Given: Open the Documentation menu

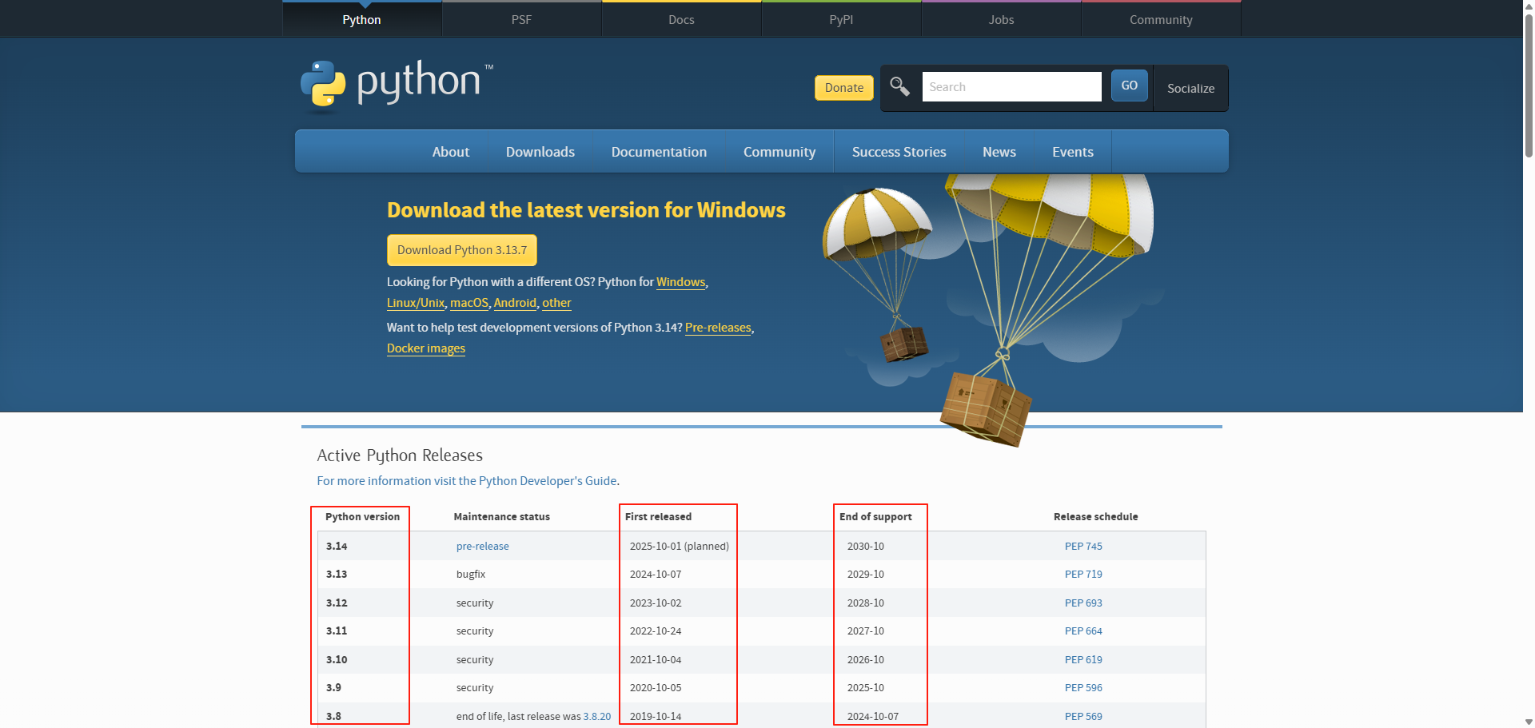Looking at the screenshot, I should 659,151.
